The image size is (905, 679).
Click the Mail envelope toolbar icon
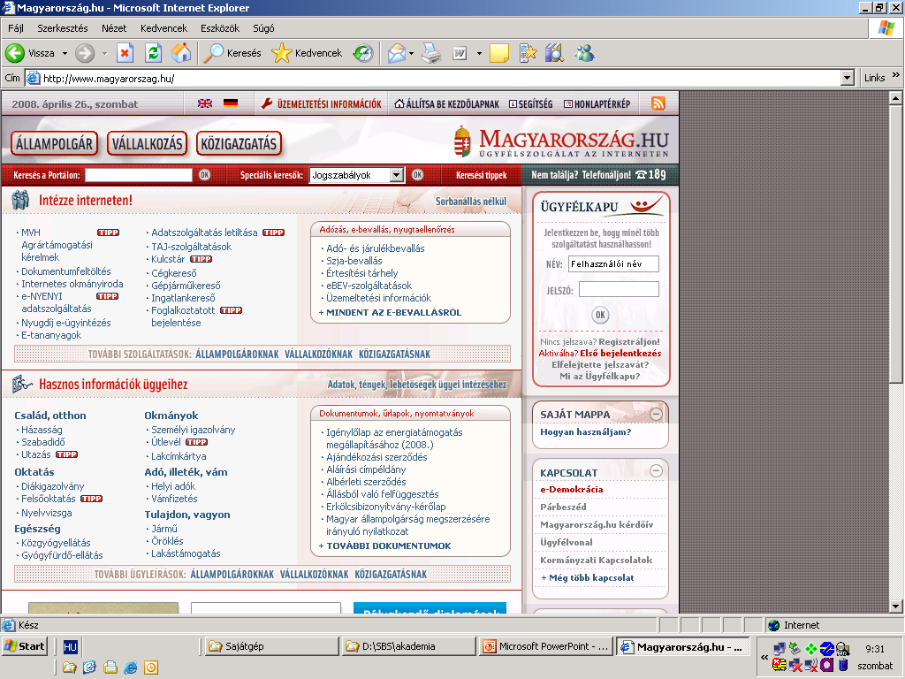coord(397,53)
